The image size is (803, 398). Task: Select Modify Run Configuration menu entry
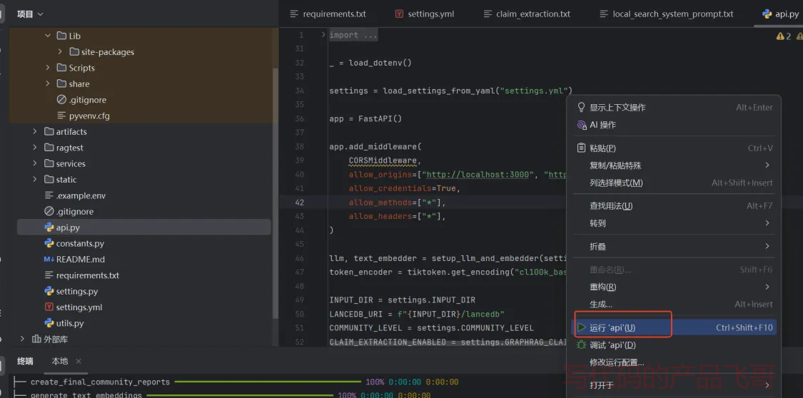[x=674, y=362]
